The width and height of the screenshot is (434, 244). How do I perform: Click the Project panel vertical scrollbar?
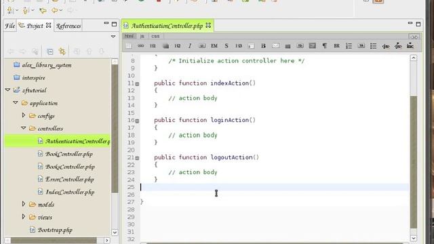(x=115, y=128)
